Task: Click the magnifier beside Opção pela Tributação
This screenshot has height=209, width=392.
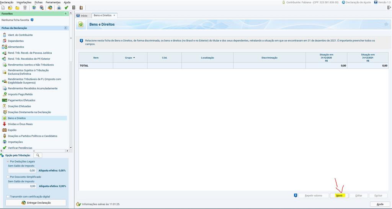Action: tap(38, 155)
